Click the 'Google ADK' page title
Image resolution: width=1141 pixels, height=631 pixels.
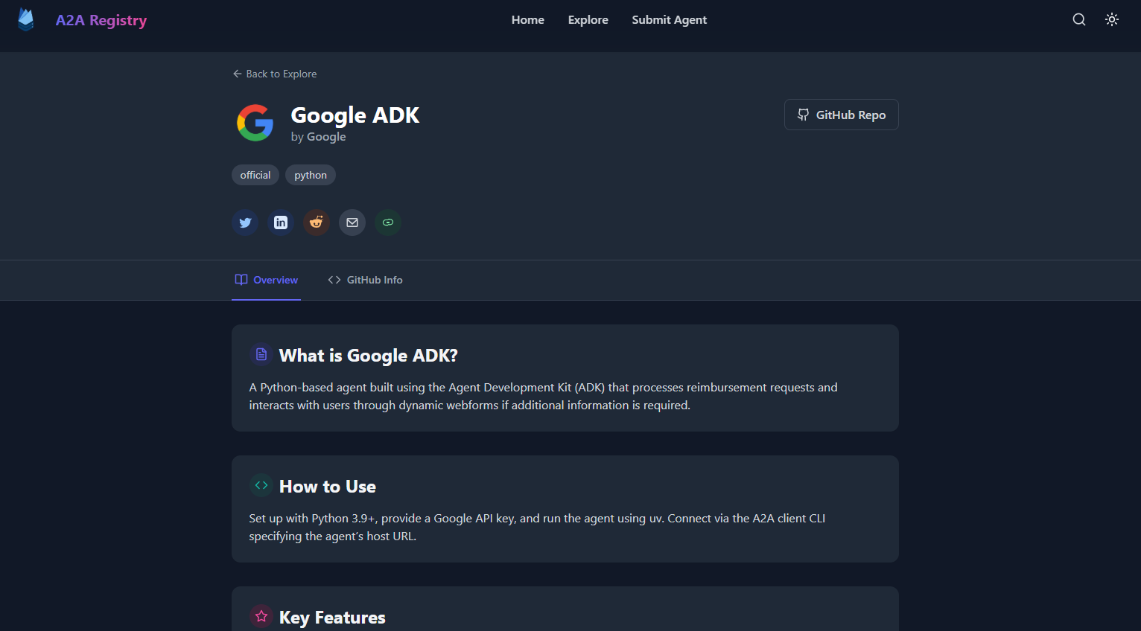[355, 115]
